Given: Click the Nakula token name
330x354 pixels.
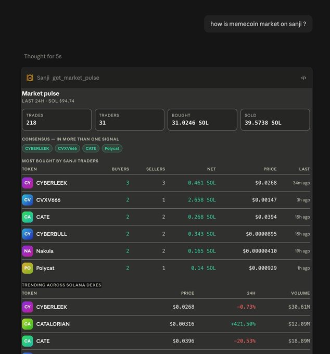Looking at the screenshot, I should (45, 251).
